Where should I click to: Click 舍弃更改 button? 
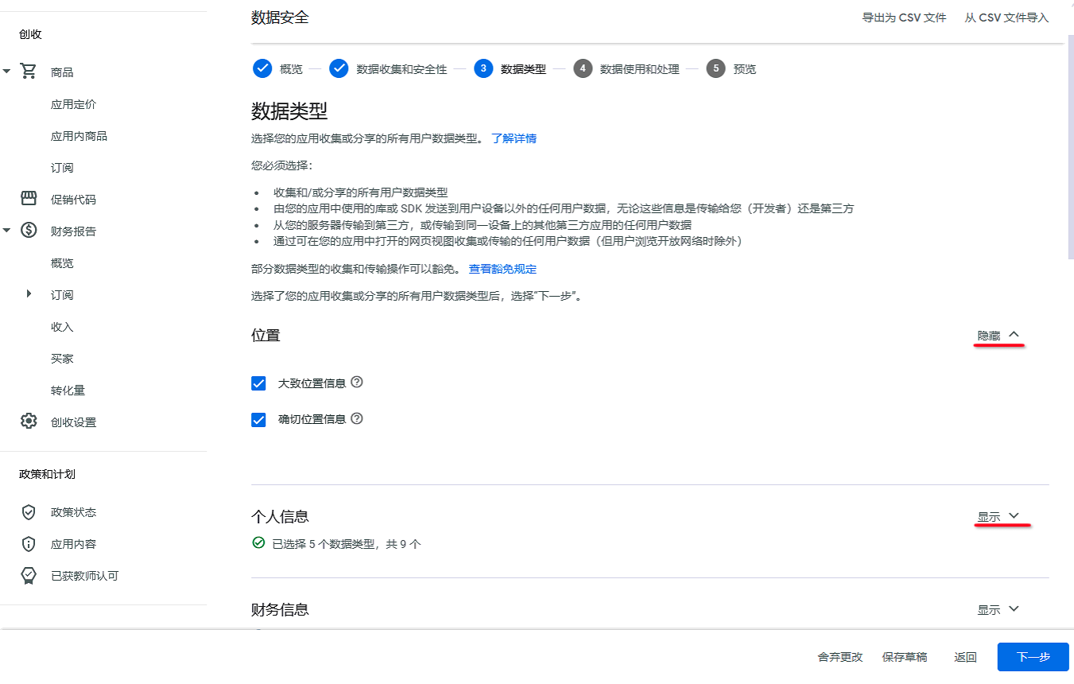coord(839,657)
